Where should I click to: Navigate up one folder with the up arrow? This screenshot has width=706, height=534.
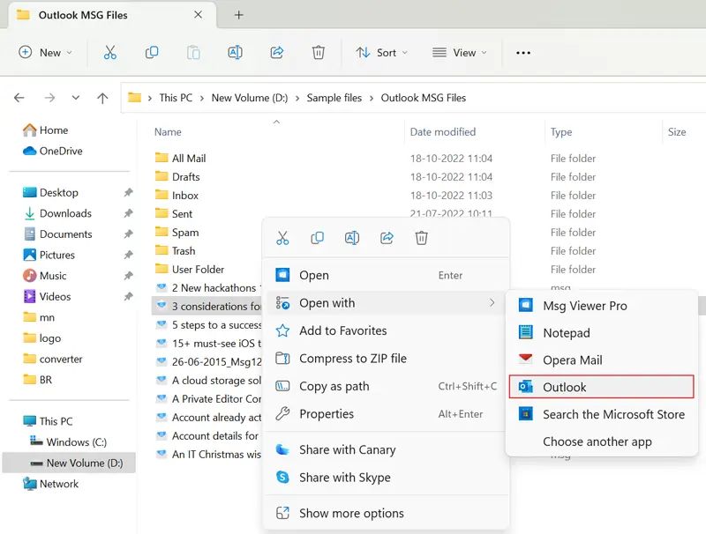102,98
